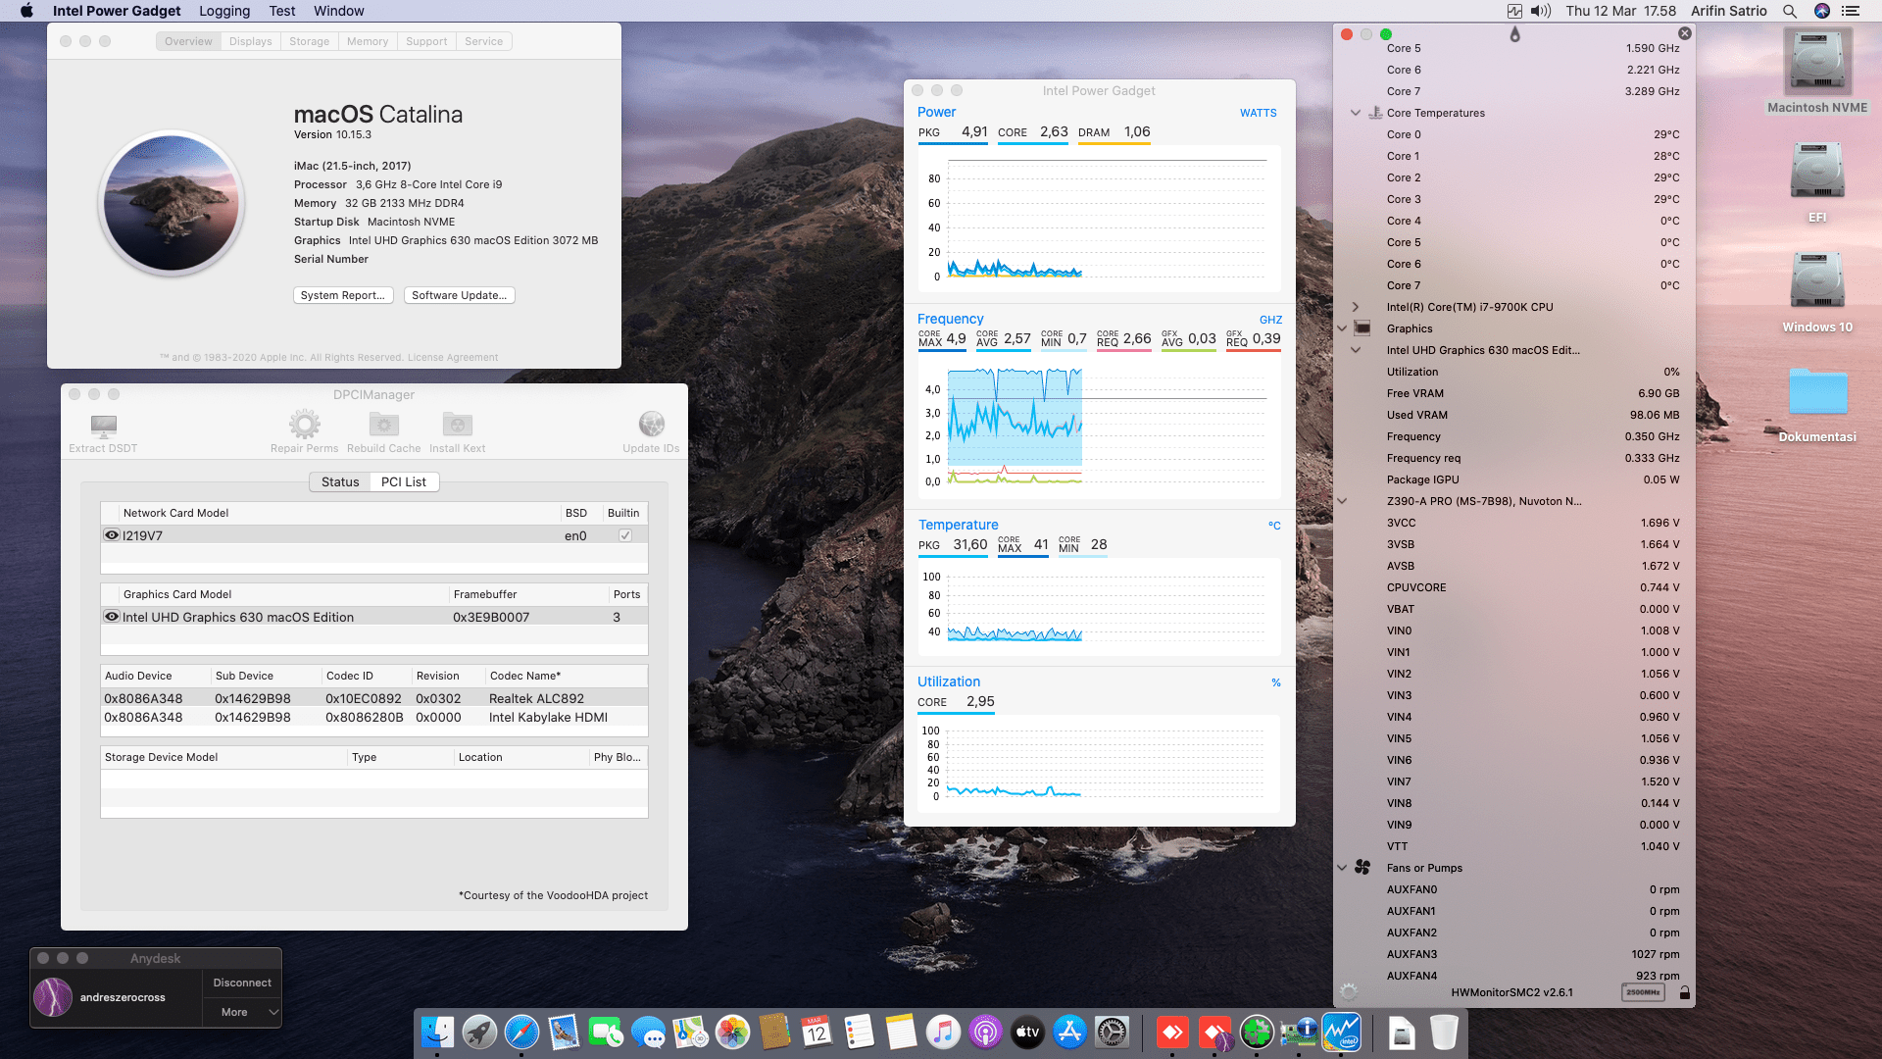Collapse Fans or Pumps section
1882x1059 pixels.
[1342, 868]
